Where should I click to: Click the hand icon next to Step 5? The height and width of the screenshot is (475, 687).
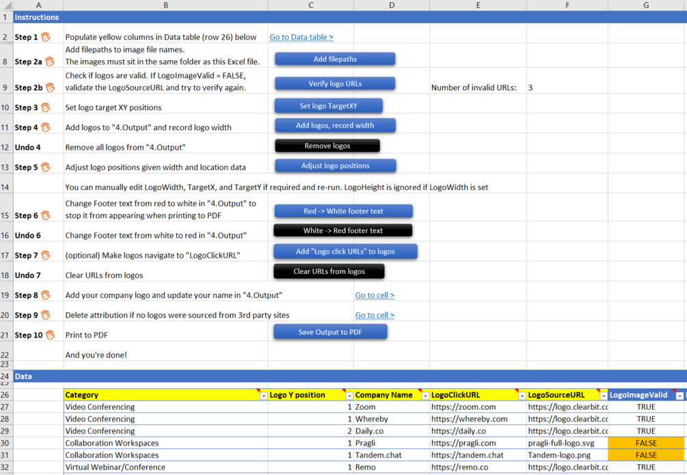46,167
